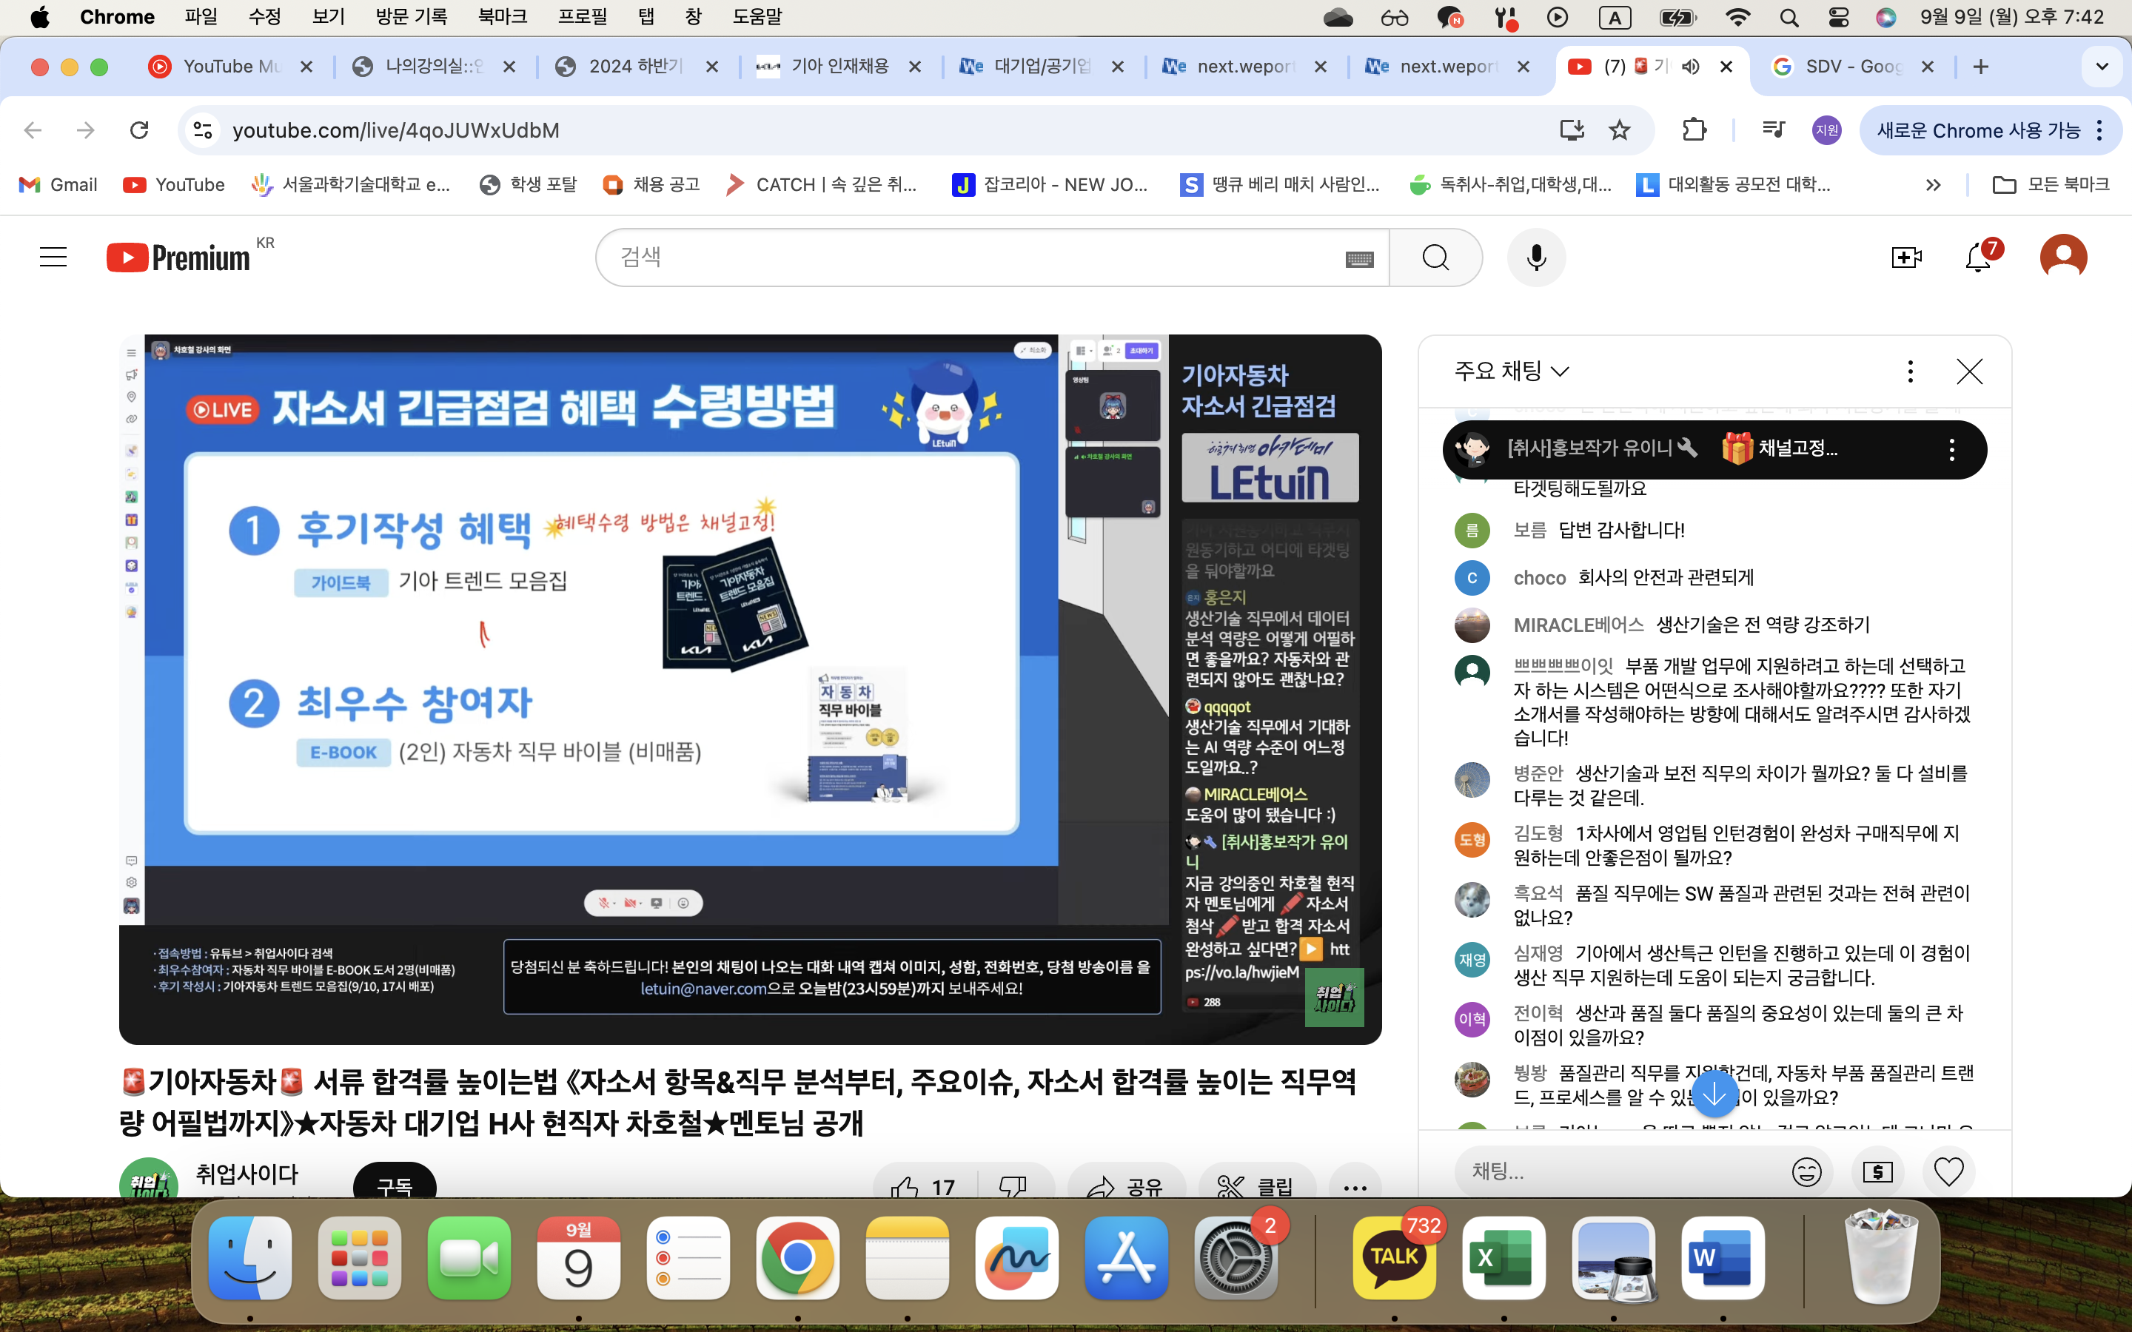Show hidden bookmarks overflow chevron

coord(1933,185)
